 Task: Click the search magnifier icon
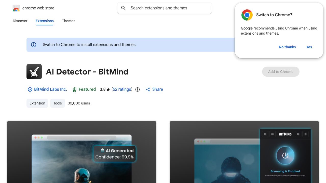(x=124, y=8)
